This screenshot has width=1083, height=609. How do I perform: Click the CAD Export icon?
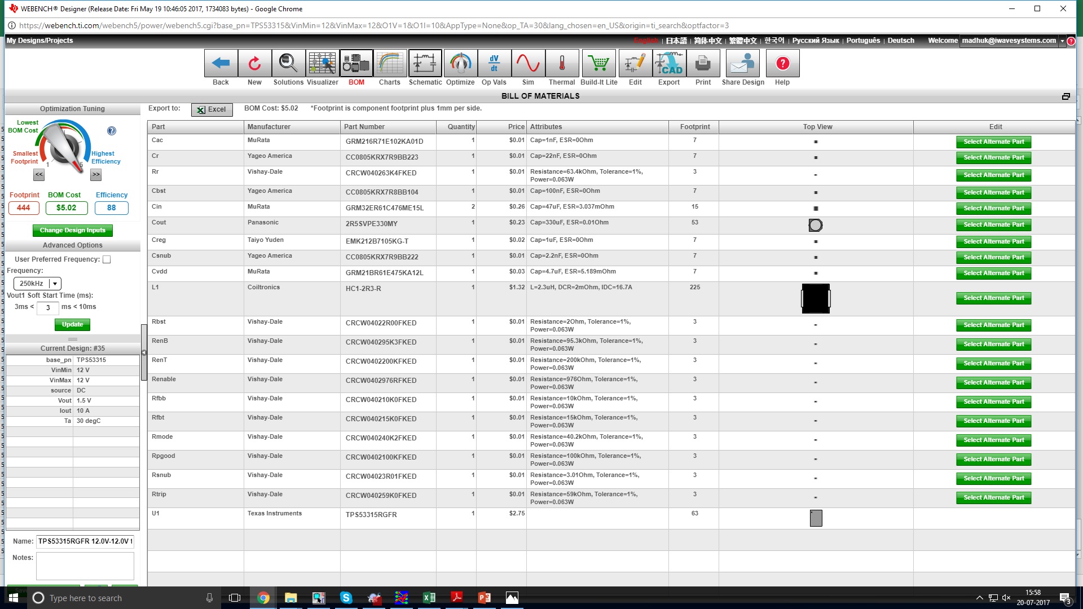(x=669, y=64)
